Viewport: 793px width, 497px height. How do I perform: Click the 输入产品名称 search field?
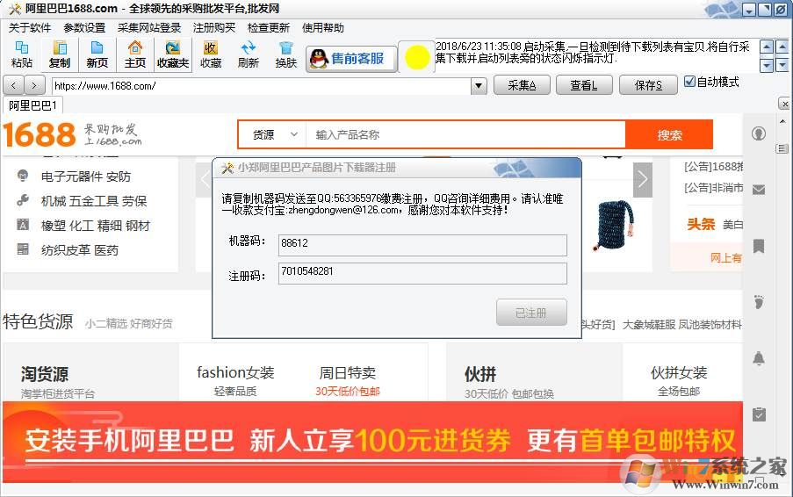point(465,134)
